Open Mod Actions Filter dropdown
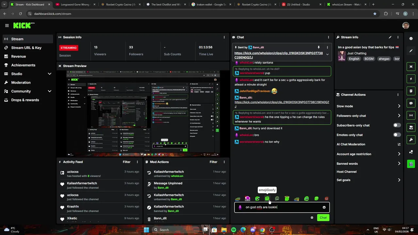The height and width of the screenshot is (235, 418). click(213, 162)
